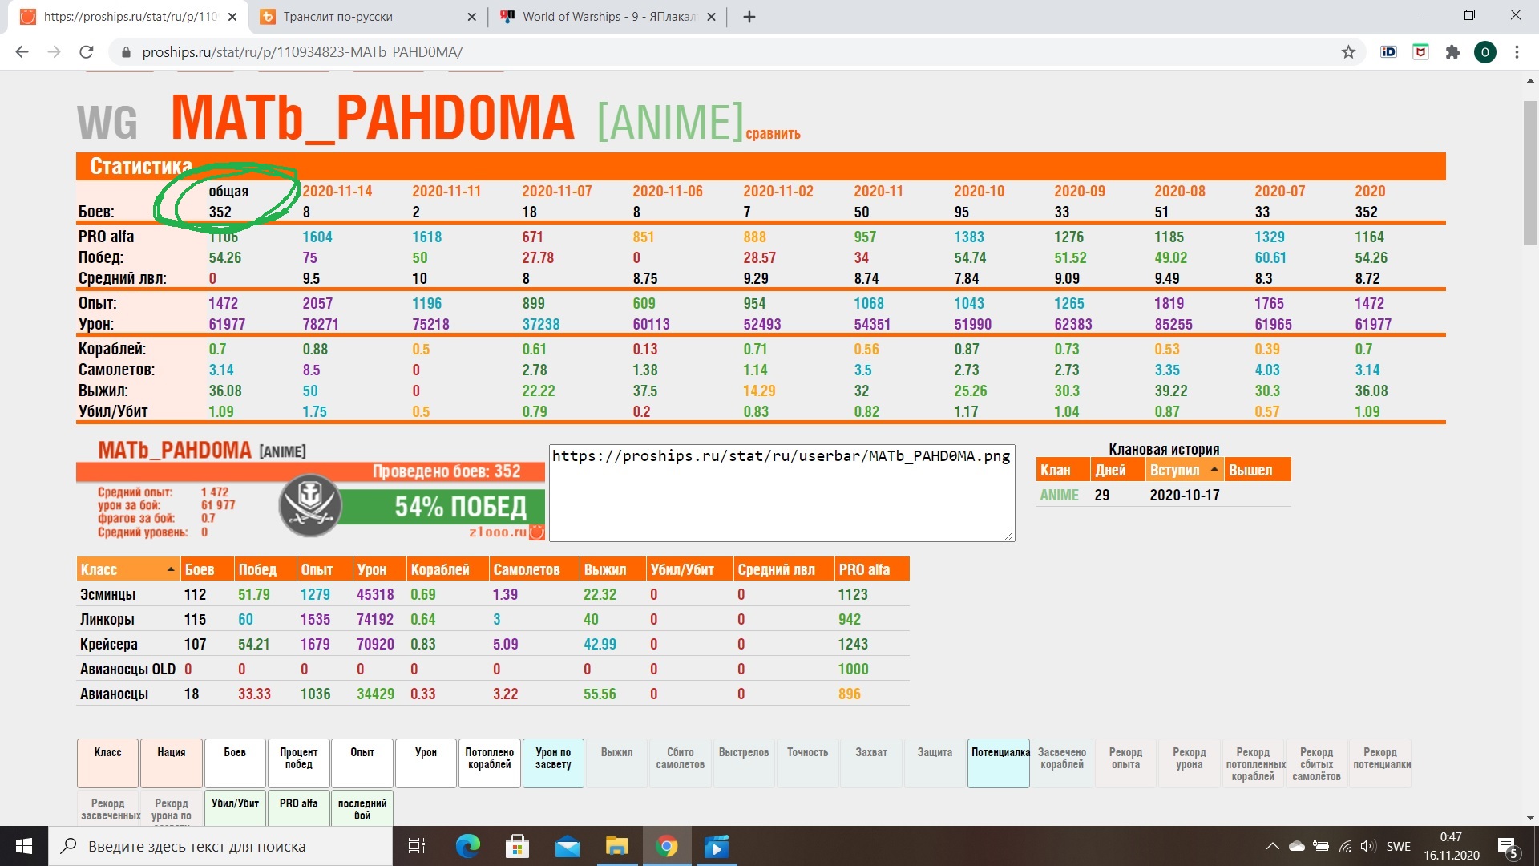Click the сравнить compare link
The width and height of the screenshot is (1539, 866).
pos(773,134)
